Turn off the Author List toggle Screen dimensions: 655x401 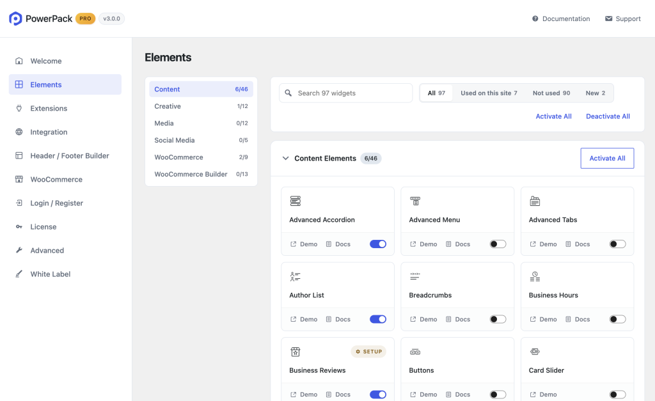[x=378, y=319]
